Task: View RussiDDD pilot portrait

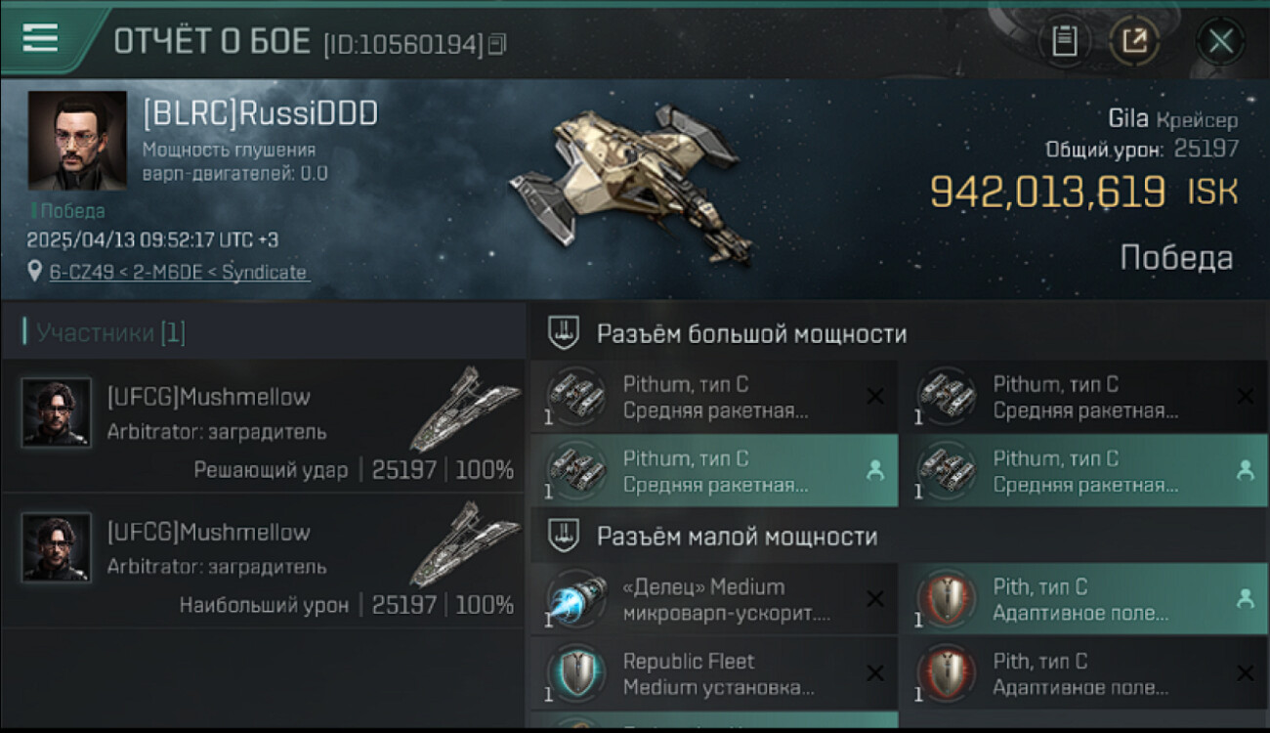Action: pyautogui.click(x=77, y=141)
